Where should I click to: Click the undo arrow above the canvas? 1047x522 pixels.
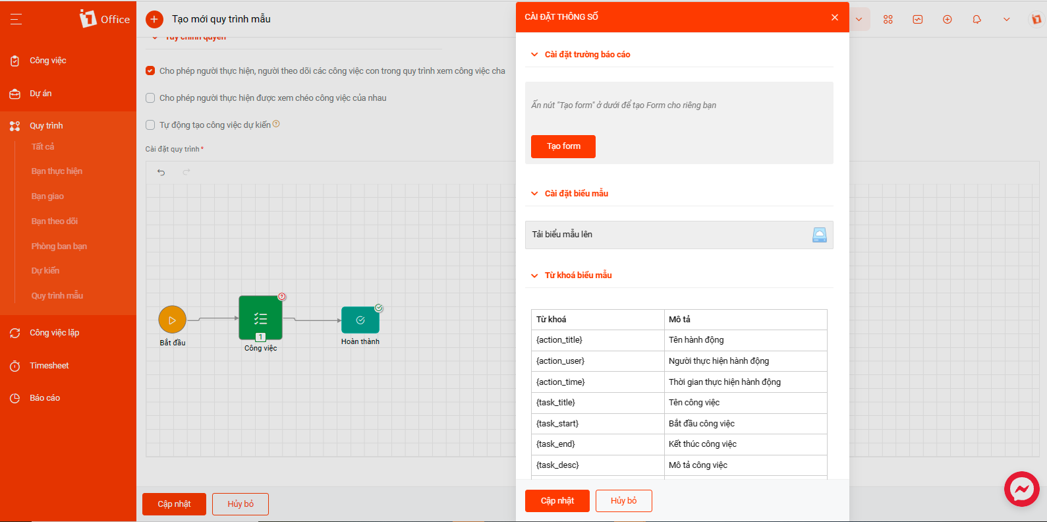click(161, 172)
